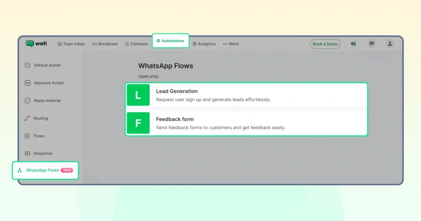Image resolution: width=421 pixels, height=221 pixels.
Task: Click the Book a Demo button
Action: [x=325, y=44]
